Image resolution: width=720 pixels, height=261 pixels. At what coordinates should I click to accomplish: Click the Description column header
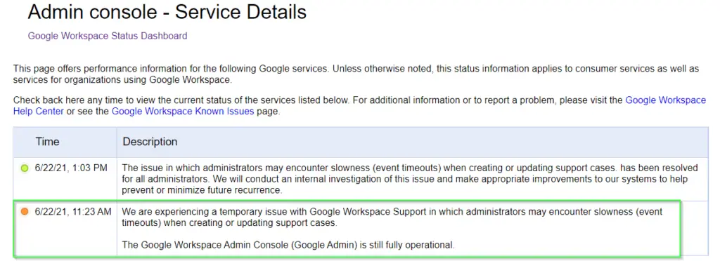(x=150, y=142)
